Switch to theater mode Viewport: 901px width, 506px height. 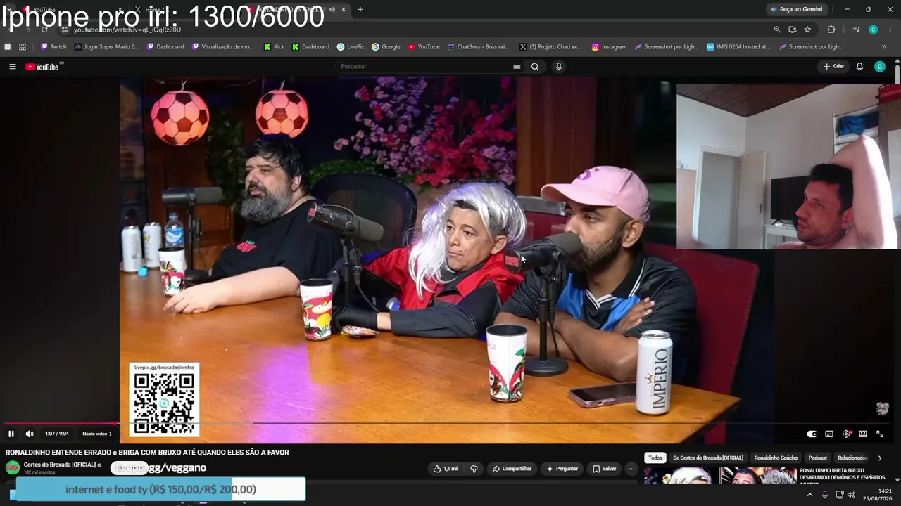click(x=863, y=434)
